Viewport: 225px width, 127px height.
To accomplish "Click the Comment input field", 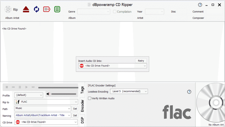I will [214, 12].
